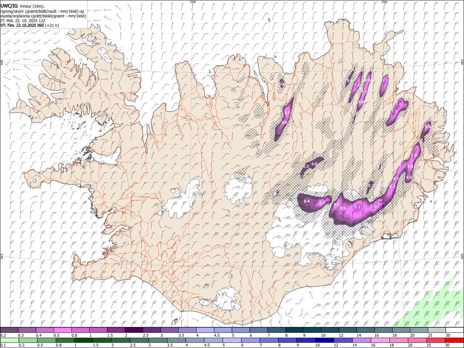Click the 'rigning/skúrir' legend description line
464x348 pixels.
[x=42, y=11]
